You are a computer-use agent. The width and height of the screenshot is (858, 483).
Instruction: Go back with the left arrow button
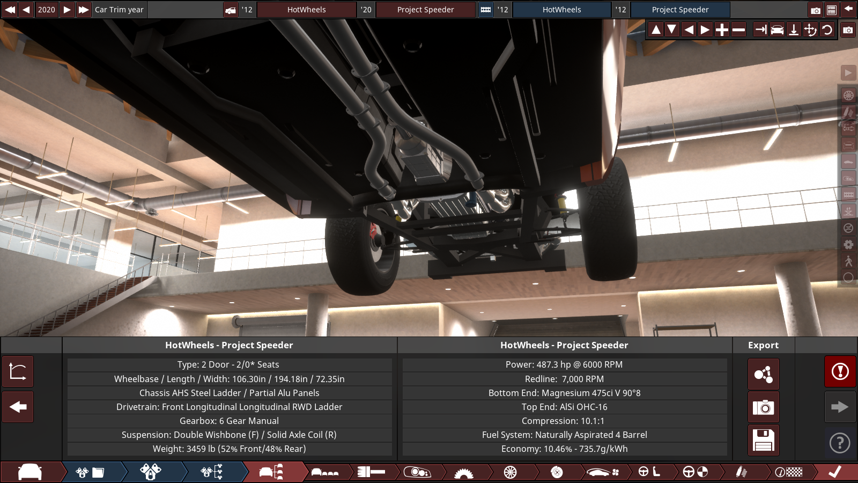(18, 407)
